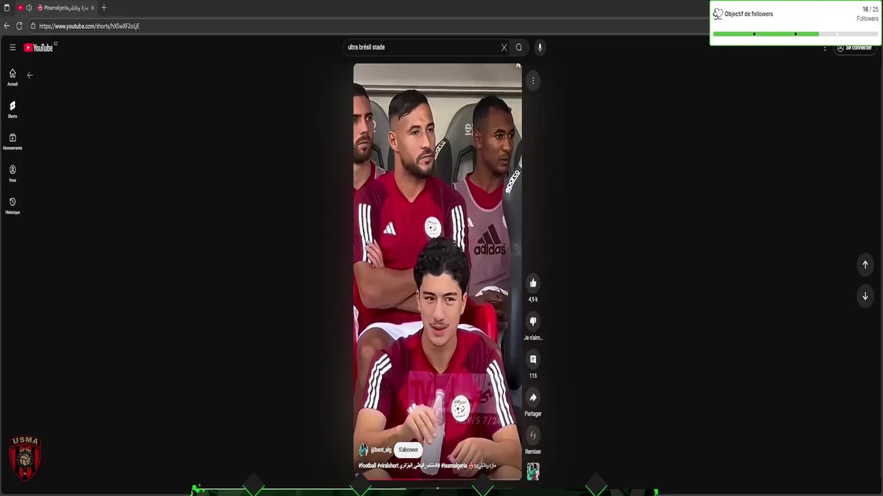883x496 pixels.
Task: Open a new browser tab
Action: tap(103, 8)
